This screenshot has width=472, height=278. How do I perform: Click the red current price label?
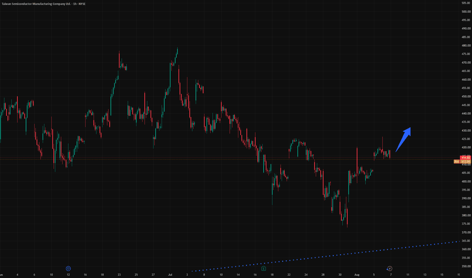466,158
